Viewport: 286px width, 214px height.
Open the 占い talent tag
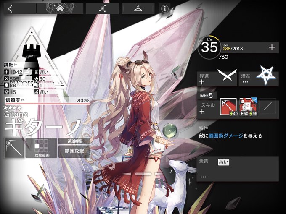click(223, 162)
